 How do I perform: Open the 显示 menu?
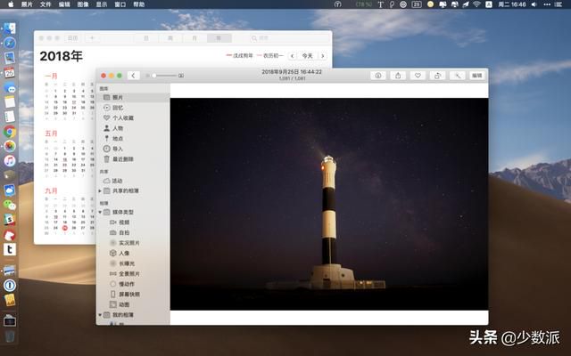coord(102,4)
